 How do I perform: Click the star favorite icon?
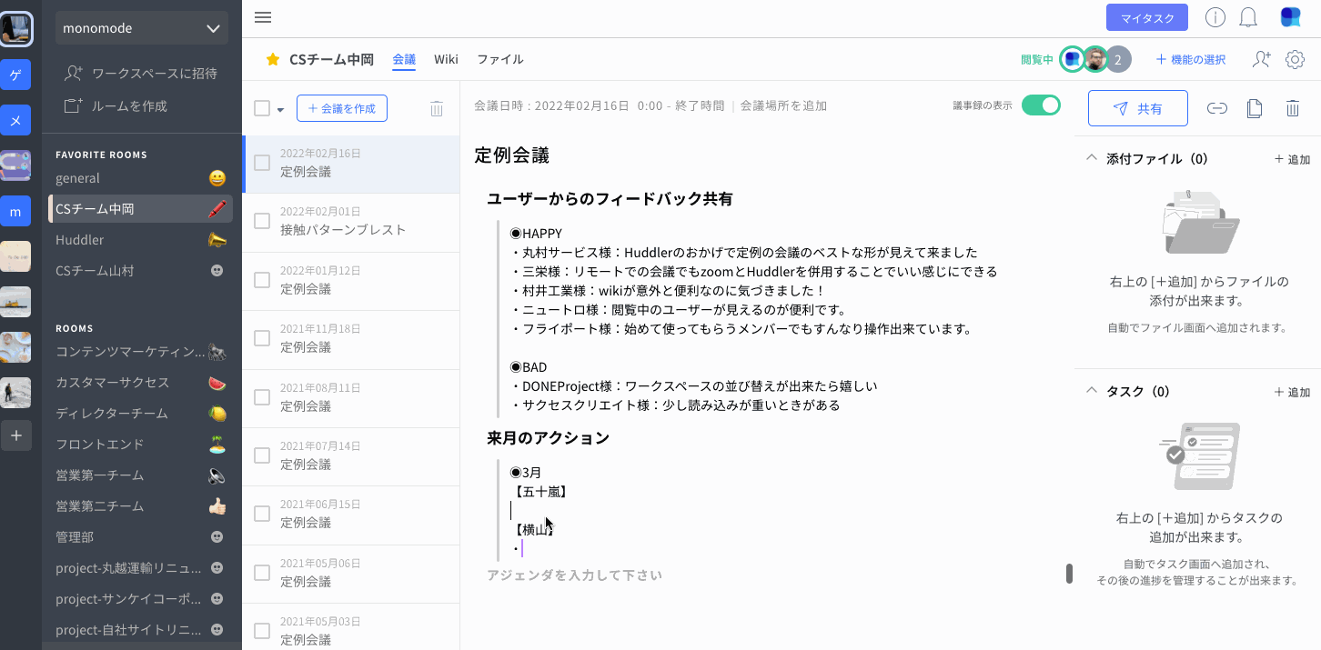coord(272,60)
